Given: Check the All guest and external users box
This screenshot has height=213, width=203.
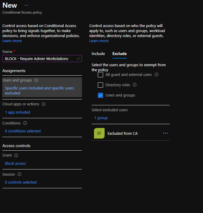Looking at the screenshot, I should point(100,75).
